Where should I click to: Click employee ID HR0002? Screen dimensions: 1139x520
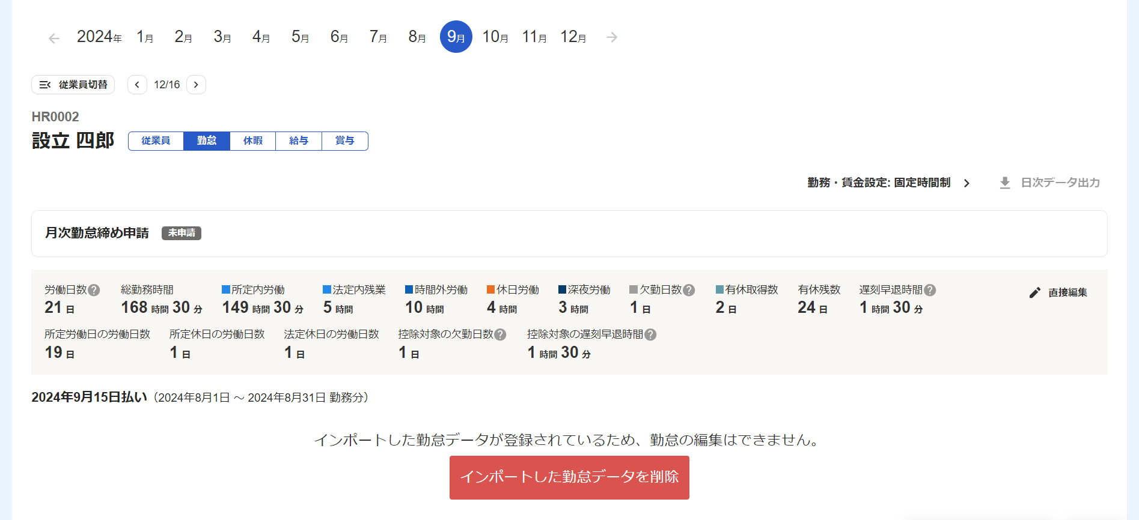pos(55,116)
